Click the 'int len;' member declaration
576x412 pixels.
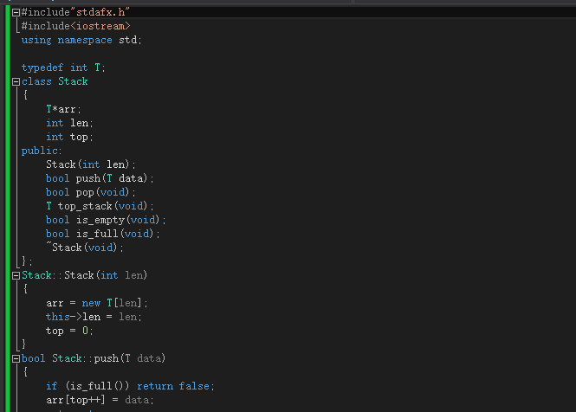(68, 123)
